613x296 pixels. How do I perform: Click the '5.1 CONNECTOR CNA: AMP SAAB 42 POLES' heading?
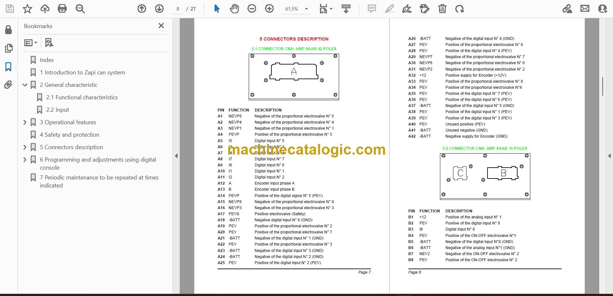click(294, 49)
